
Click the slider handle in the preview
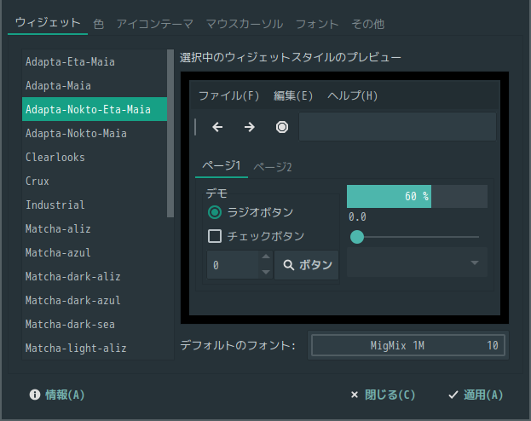[x=357, y=237]
